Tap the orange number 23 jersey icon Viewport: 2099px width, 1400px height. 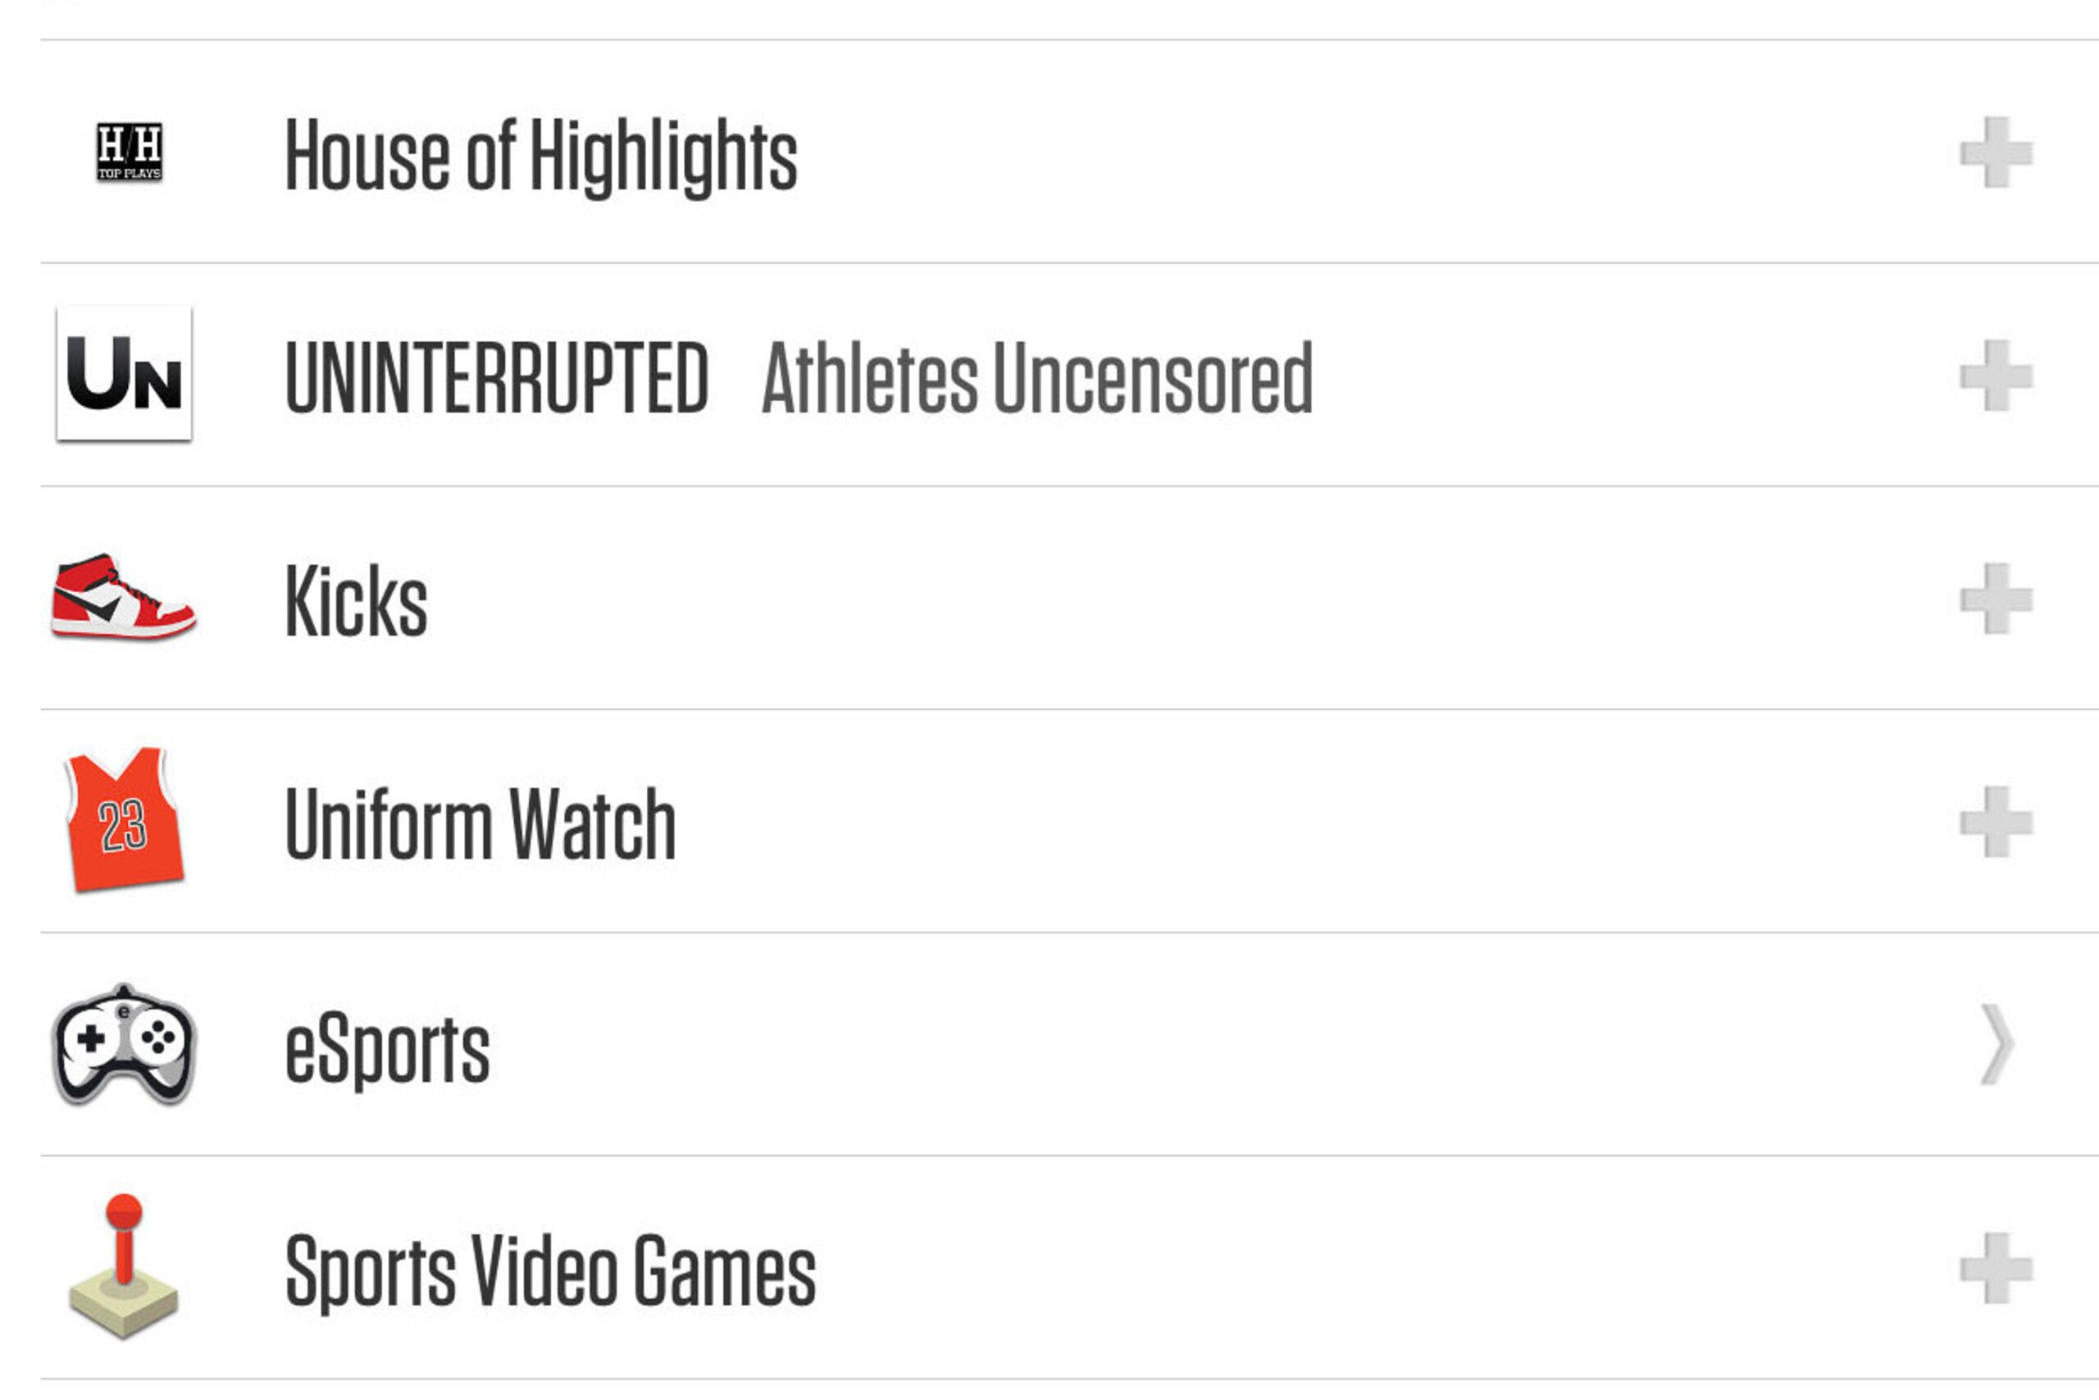(124, 819)
